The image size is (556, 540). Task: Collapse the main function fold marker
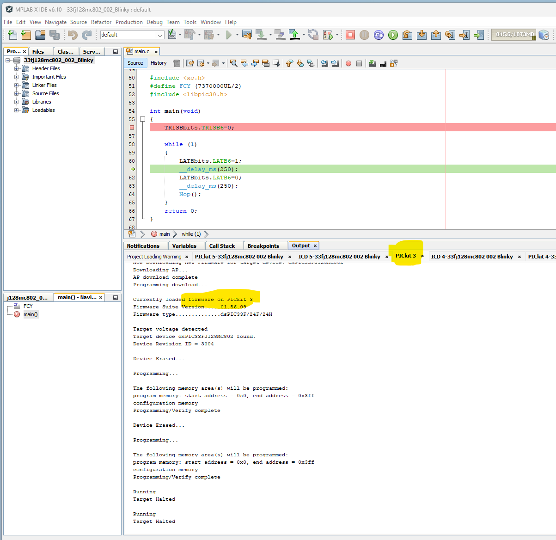[x=143, y=119]
